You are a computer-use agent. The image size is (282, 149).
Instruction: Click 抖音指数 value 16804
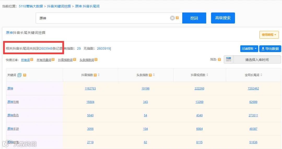[x=90, y=102]
